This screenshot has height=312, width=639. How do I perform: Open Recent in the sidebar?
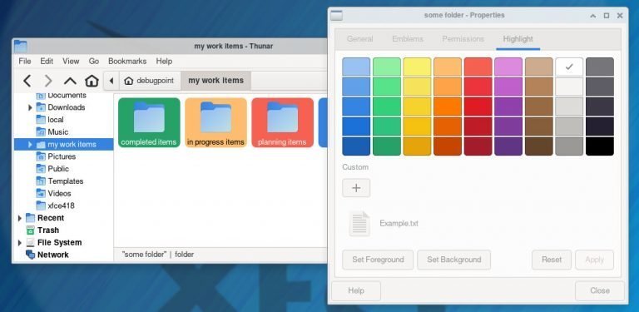click(x=45, y=218)
